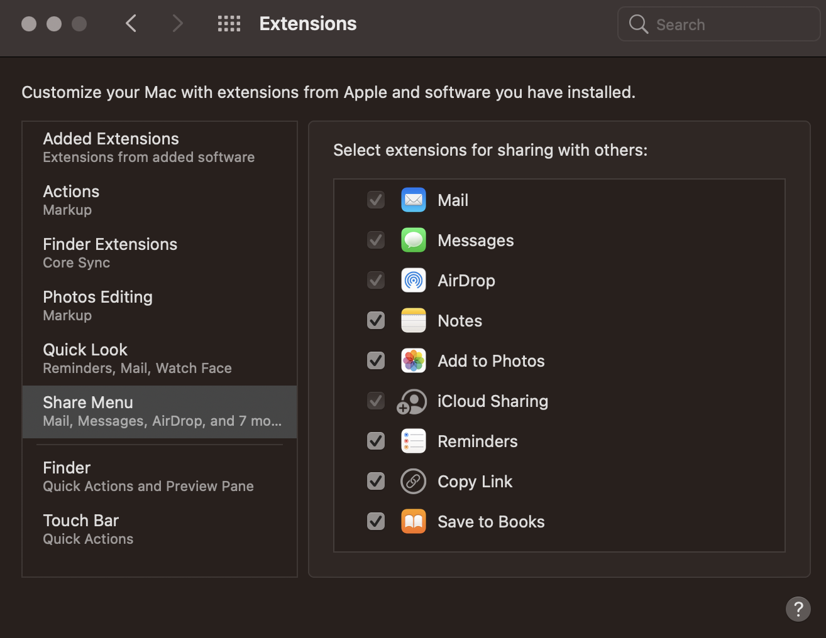Select the Touch Bar category
The width and height of the screenshot is (826, 638).
click(160, 529)
